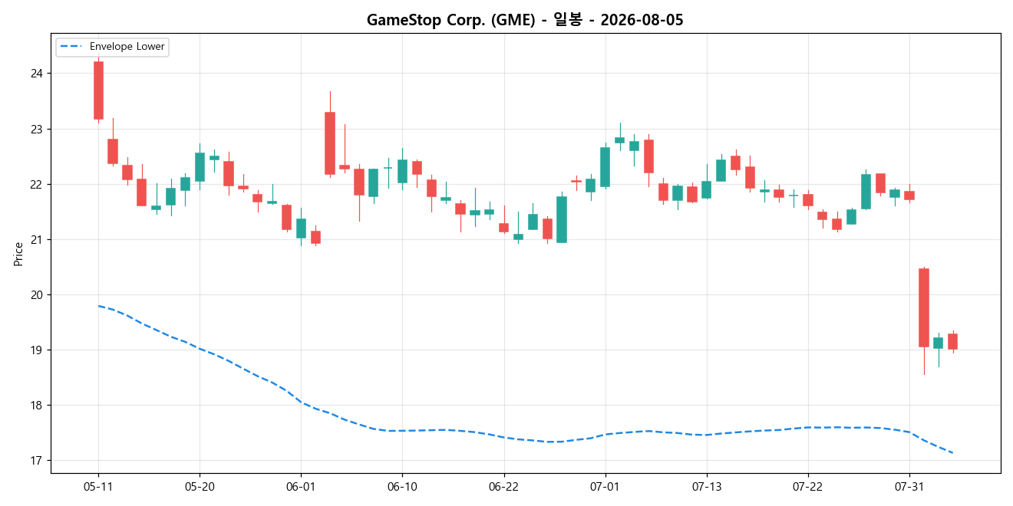Screen dimensions: 1013x506
Task: Click the 21 price axis label
Action: point(37,240)
